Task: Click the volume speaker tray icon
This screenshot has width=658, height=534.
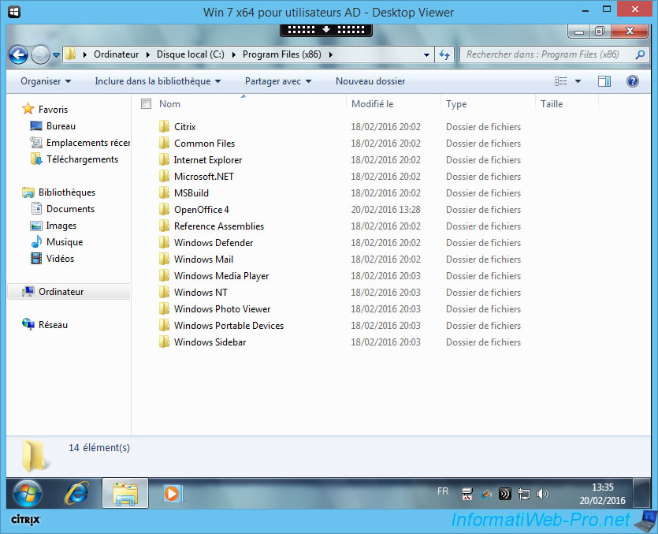Action: [543, 494]
